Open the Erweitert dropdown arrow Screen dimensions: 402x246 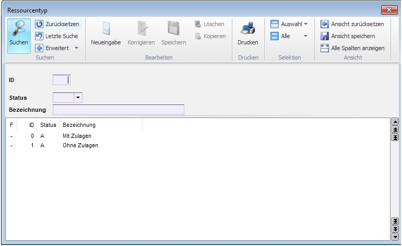point(76,48)
